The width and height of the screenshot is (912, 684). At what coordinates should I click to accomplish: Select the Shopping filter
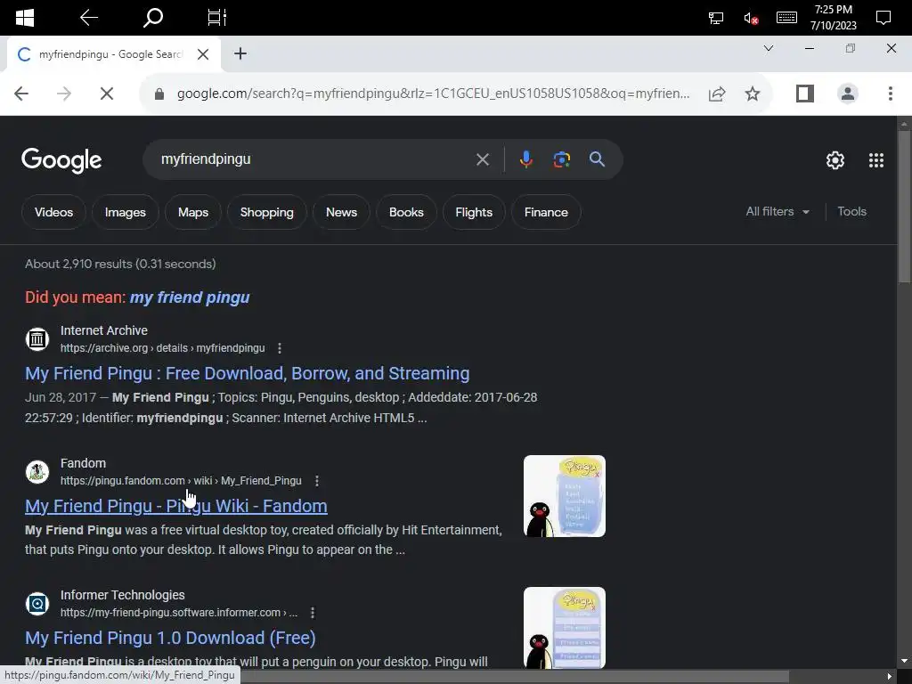pos(267,212)
